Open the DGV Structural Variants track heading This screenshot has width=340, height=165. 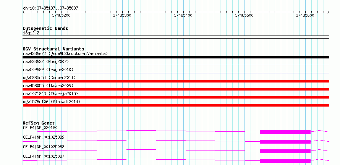click(53, 49)
